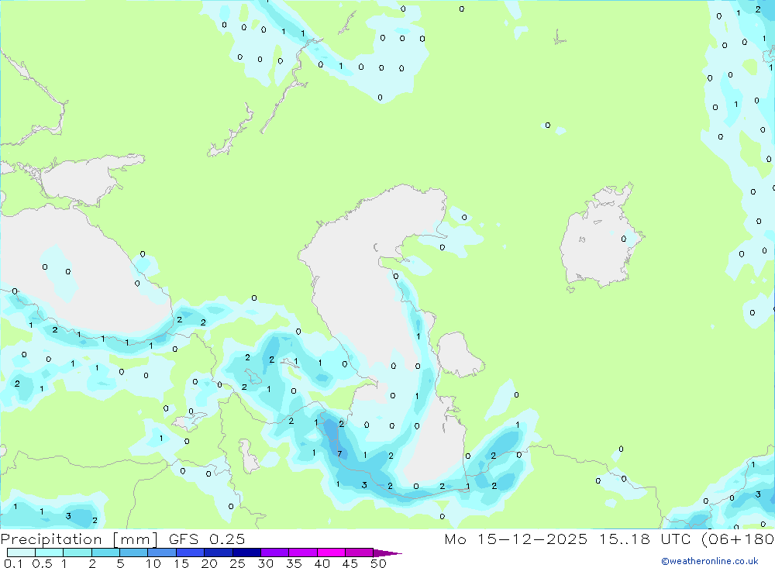Click the legend label "50"
The image size is (775, 568).
click(x=378, y=563)
